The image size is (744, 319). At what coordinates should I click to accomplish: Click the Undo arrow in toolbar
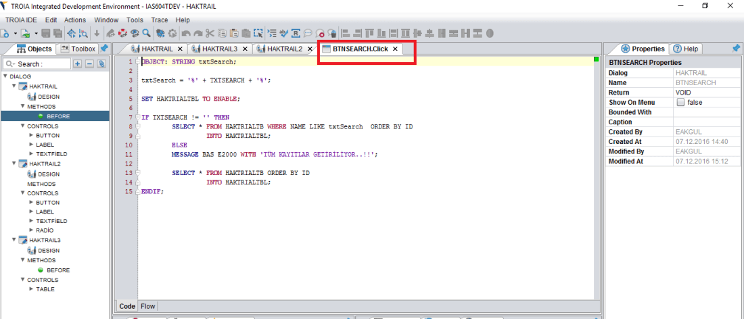click(x=185, y=33)
